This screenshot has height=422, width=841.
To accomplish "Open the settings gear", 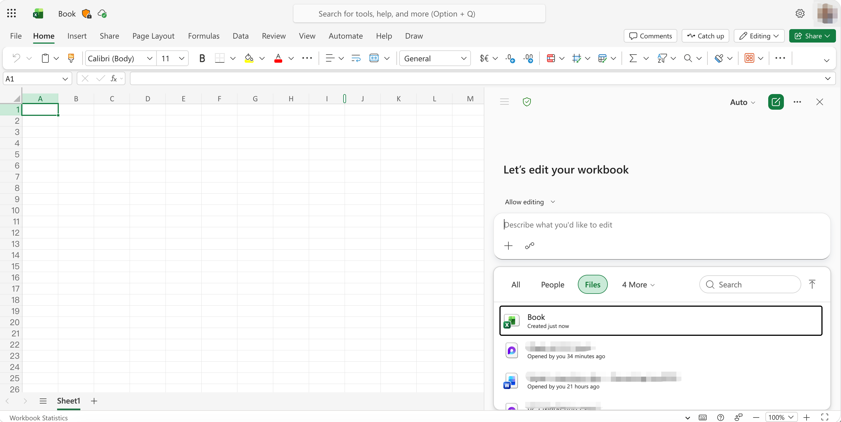I will point(800,13).
